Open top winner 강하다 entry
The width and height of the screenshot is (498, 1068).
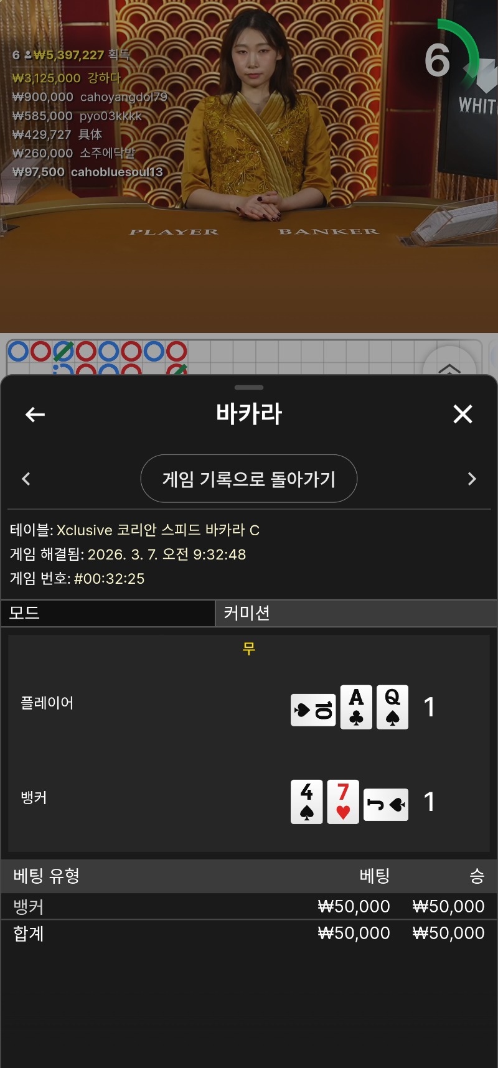[x=67, y=78]
